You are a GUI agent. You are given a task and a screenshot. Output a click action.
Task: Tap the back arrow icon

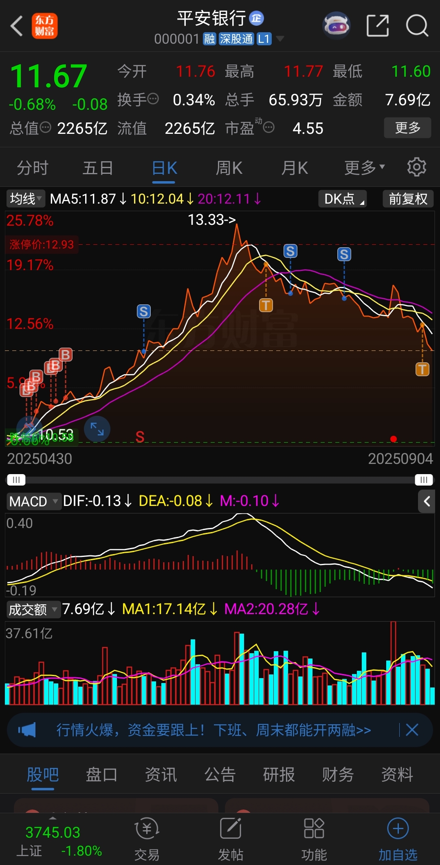tap(17, 26)
